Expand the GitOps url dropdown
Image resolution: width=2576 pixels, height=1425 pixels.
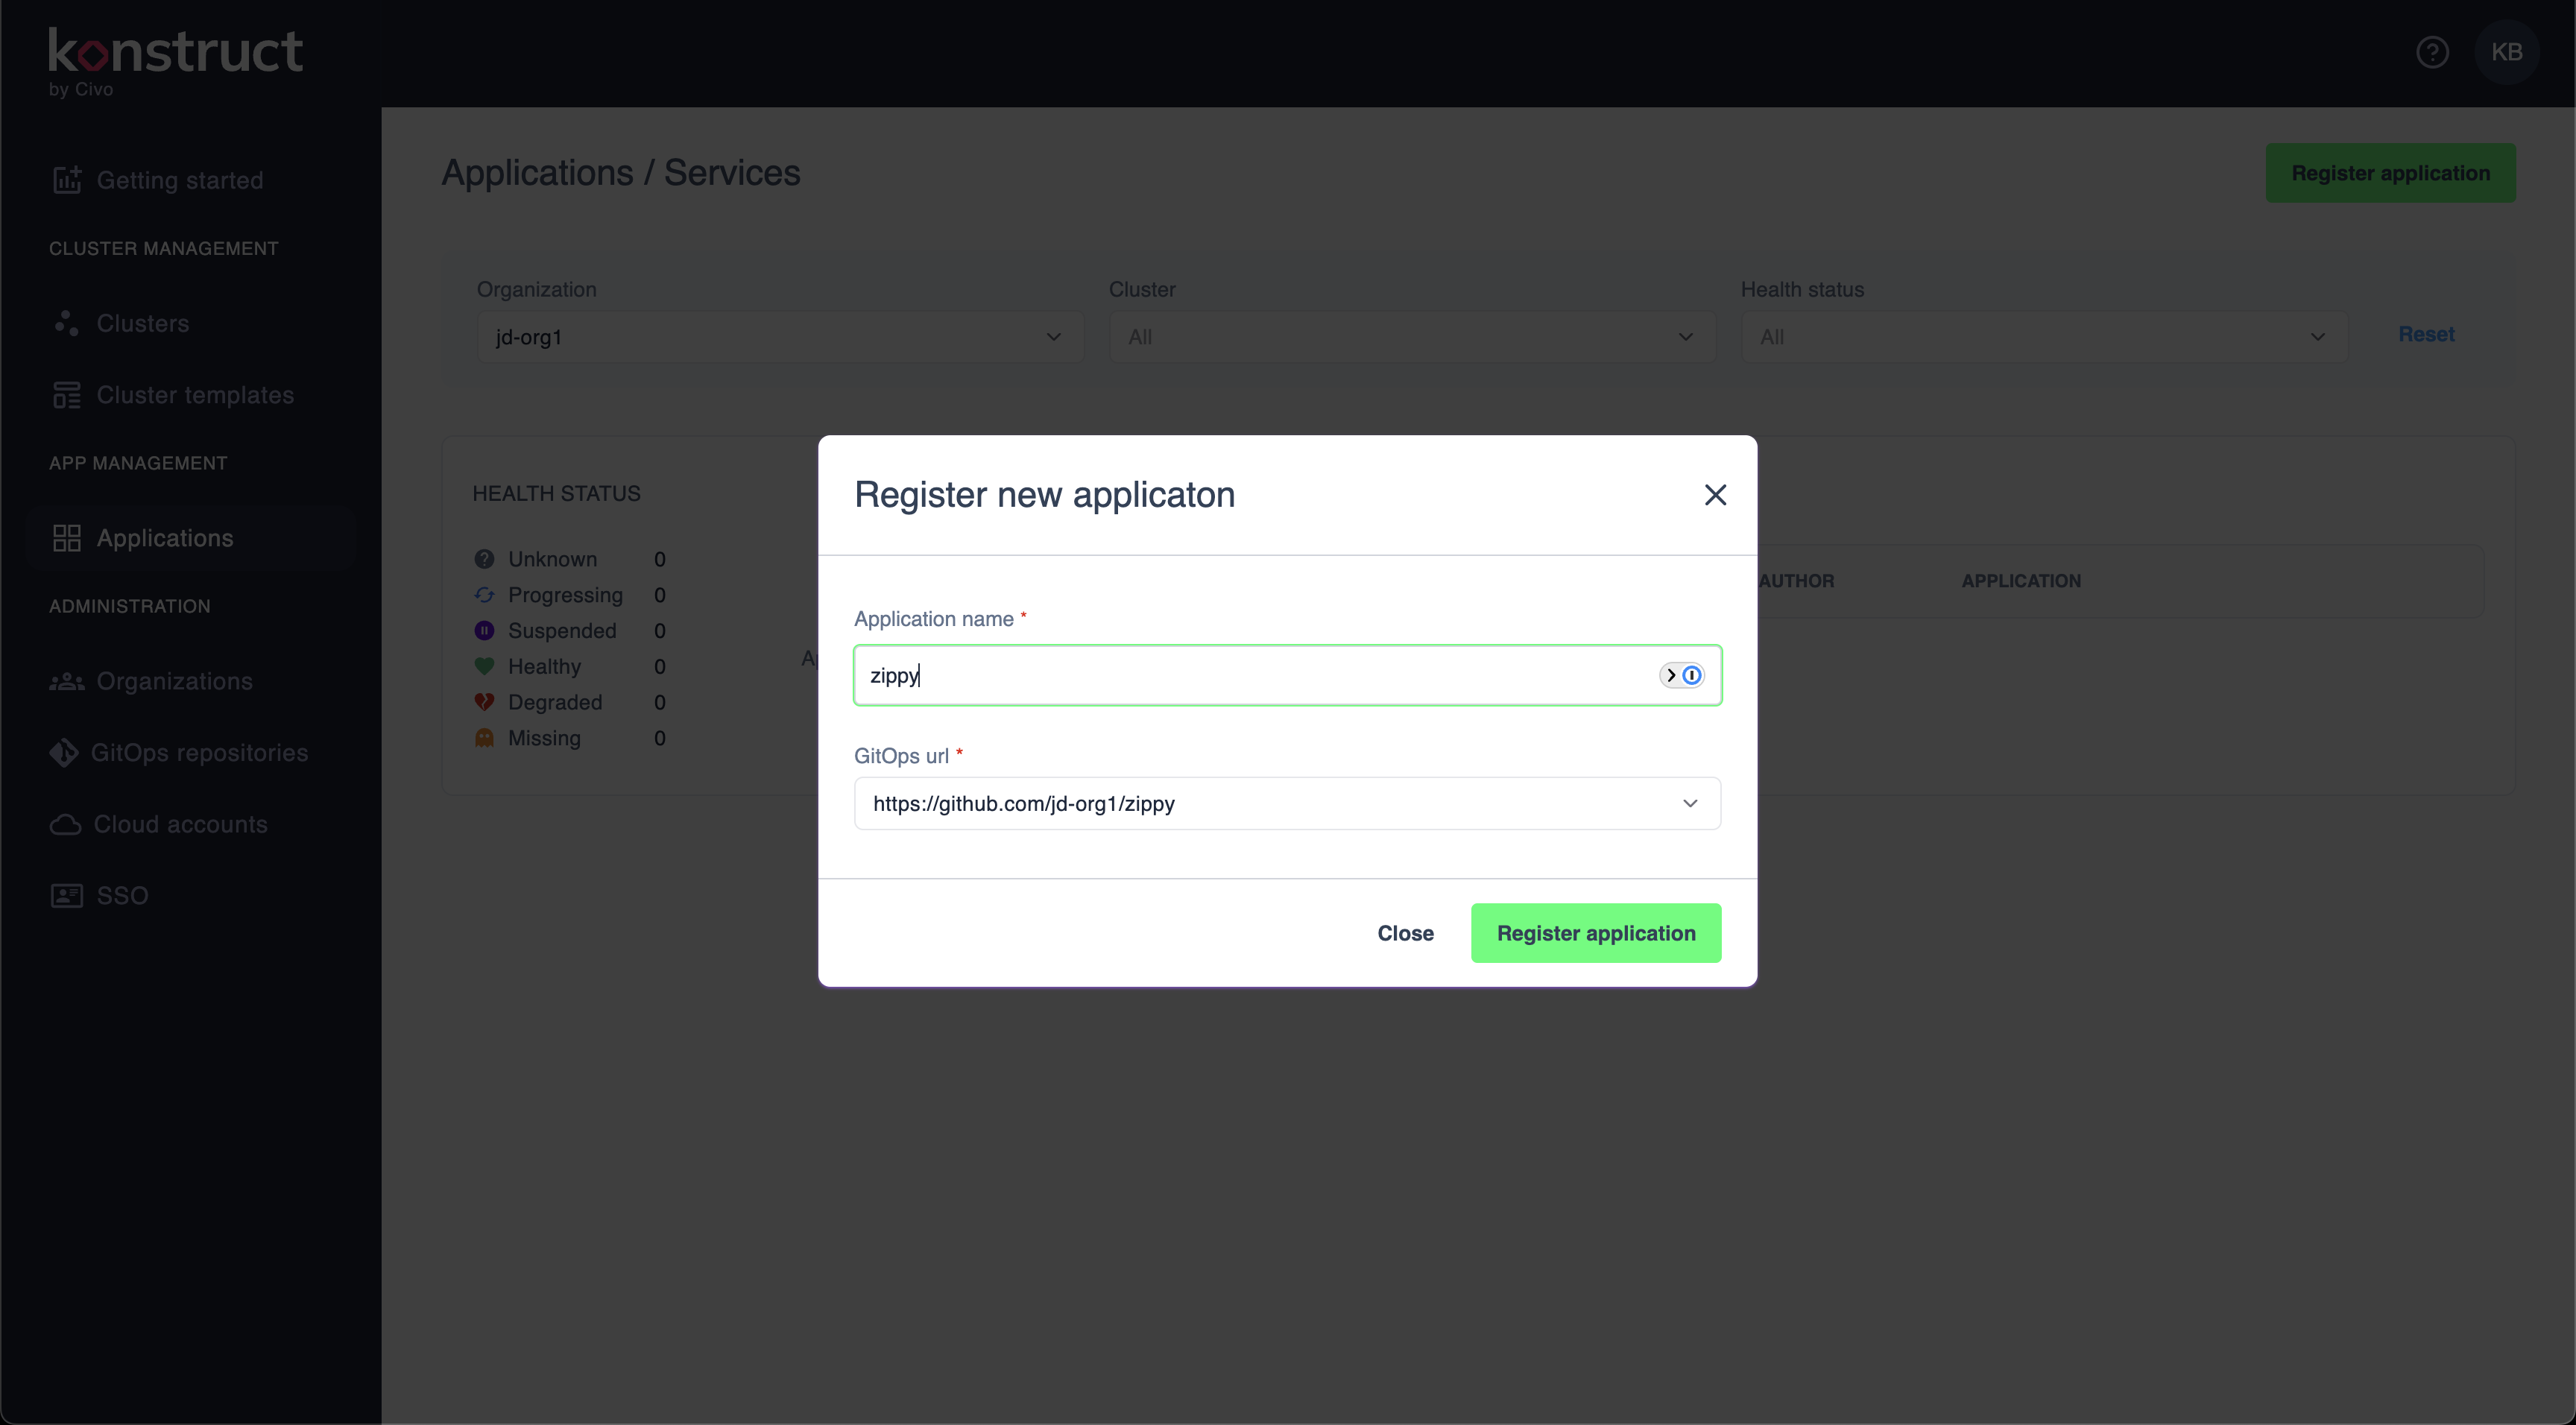[1689, 803]
